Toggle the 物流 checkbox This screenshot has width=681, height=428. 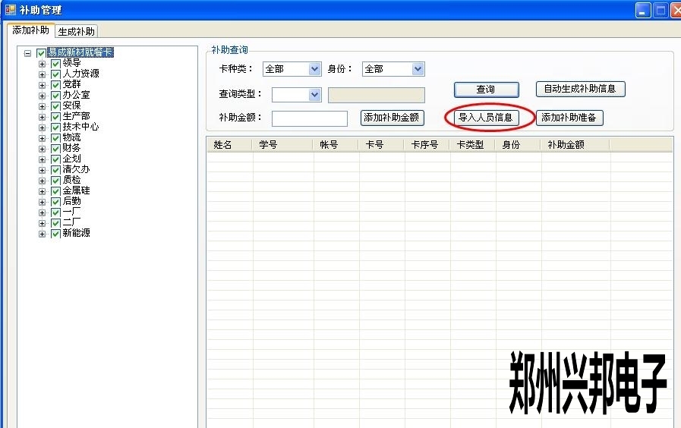click(x=55, y=138)
